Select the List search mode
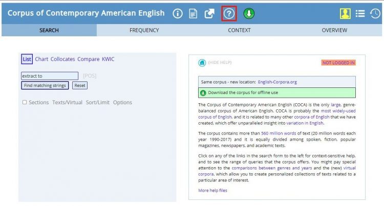The height and width of the screenshot is (206, 384). click(x=27, y=59)
